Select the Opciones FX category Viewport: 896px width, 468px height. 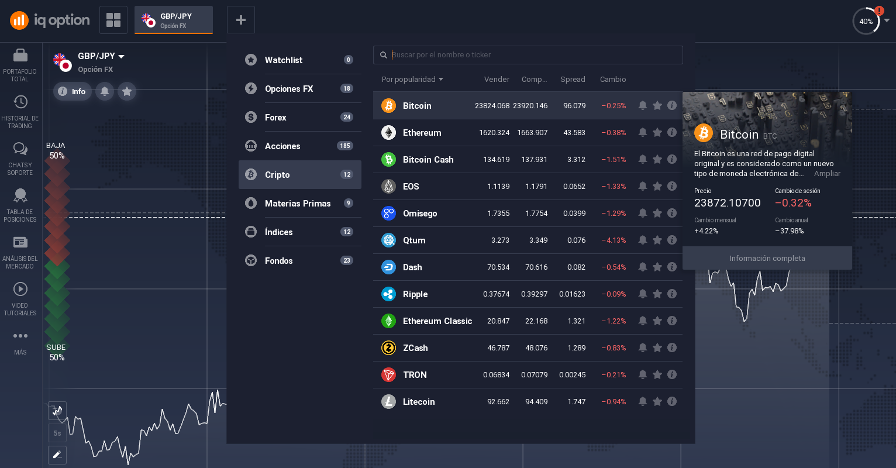tap(300, 89)
